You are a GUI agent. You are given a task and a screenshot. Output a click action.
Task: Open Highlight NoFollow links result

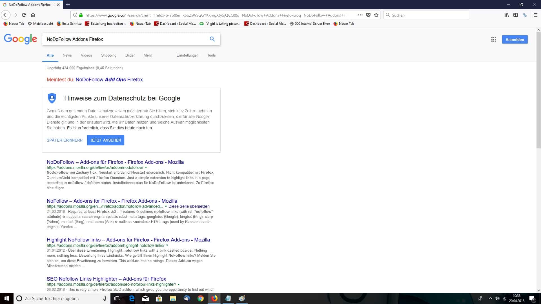pyautogui.click(x=128, y=240)
